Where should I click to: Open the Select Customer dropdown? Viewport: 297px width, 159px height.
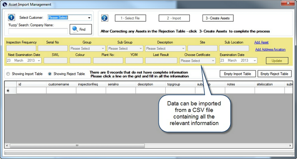(89, 18)
